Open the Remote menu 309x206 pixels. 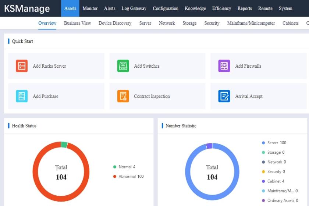click(x=265, y=8)
